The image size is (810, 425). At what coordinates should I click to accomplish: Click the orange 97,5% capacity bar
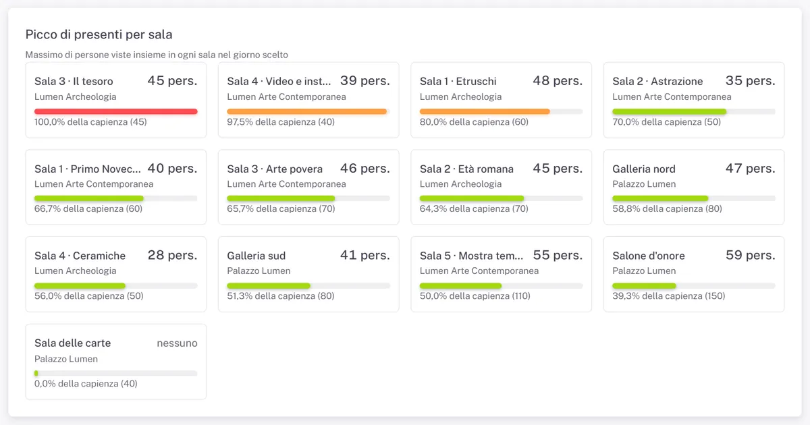308,111
